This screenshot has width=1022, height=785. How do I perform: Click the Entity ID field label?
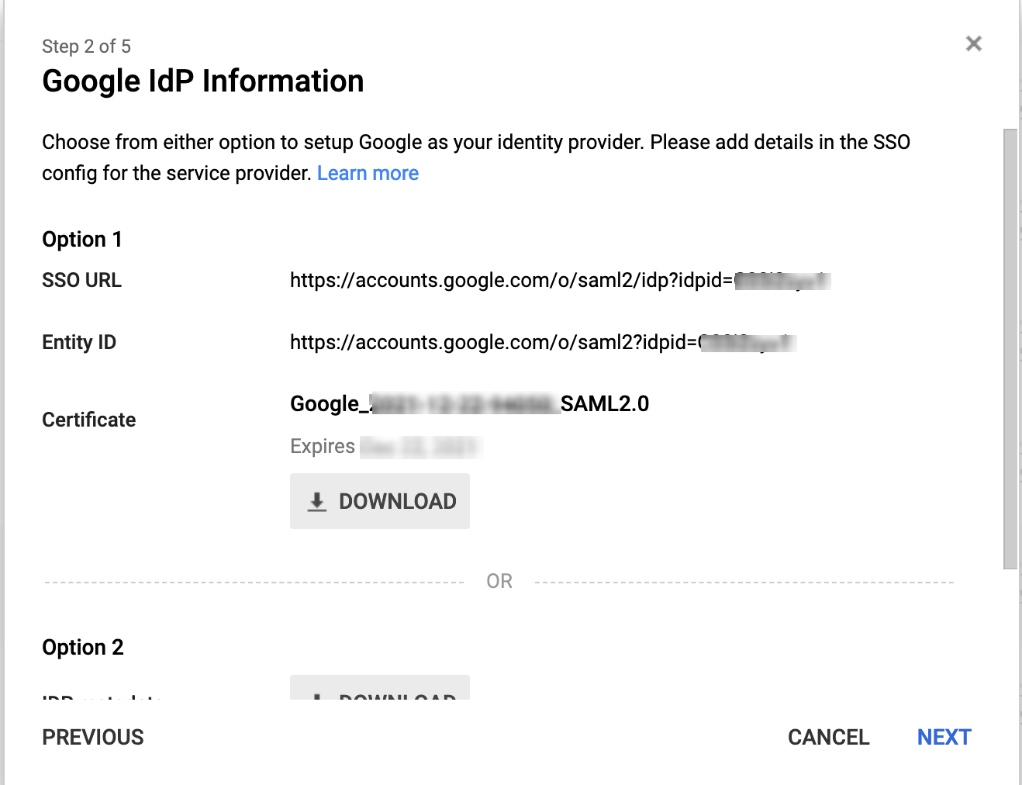tap(79, 342)
